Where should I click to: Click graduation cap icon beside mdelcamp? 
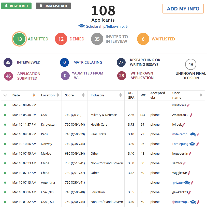(x=193, y=134)
